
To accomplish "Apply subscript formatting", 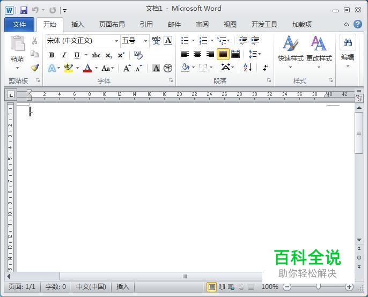I will [x=108, y=55].
